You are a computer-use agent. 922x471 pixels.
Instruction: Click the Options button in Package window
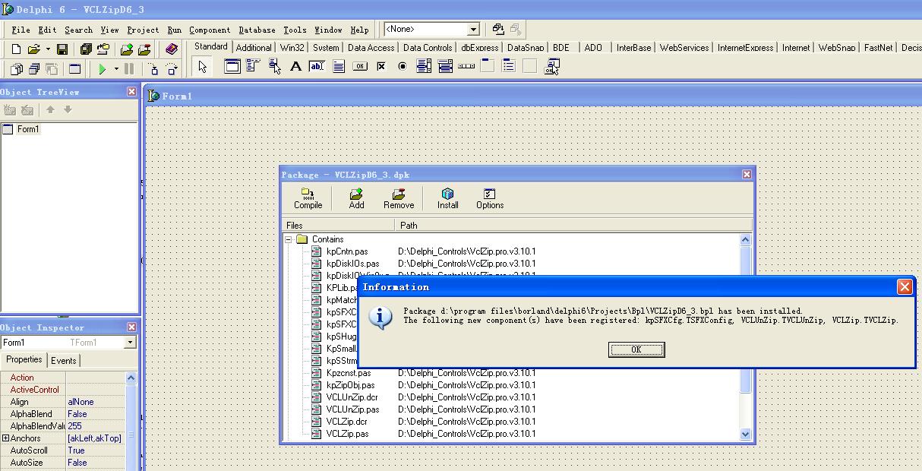click(490, 199)
